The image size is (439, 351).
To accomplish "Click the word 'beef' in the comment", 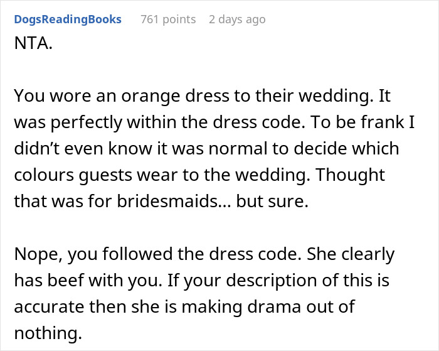I will coord(65,280).
